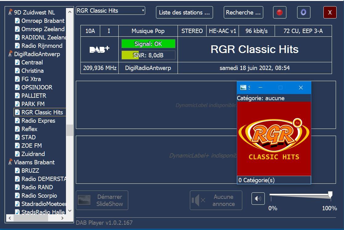Click the music note icon beside Omroep Brabant

17,21
